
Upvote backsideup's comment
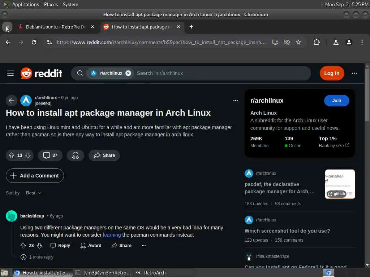pos(23,246)
